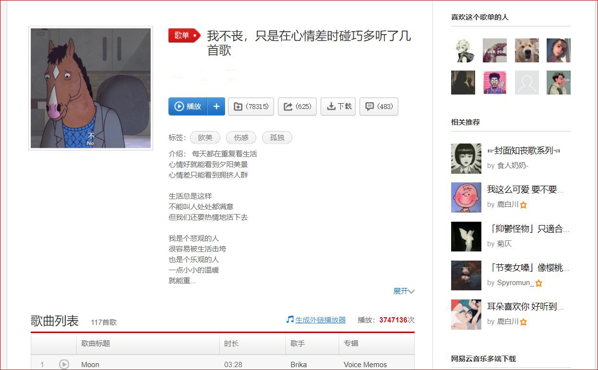Screen dimensions: 598x370
Task: Open the default gray avatar fan profile
Action: click(x=527, y=83)
